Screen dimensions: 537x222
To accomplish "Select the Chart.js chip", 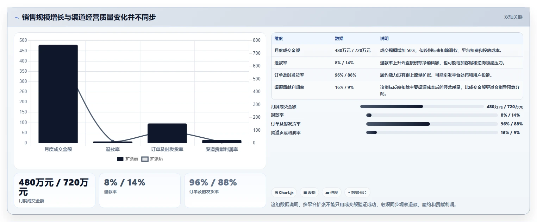I will point(284,192).
